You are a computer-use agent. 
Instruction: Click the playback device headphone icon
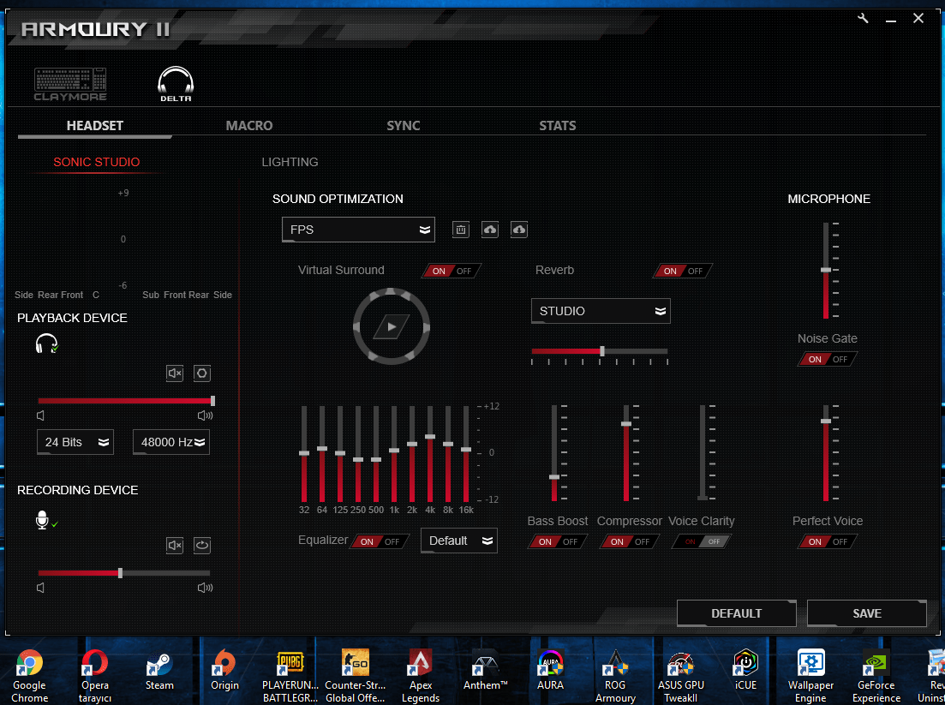[x=46, y=344]
